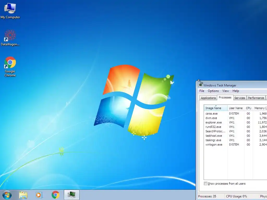Switch to the Performance tab
This screenshot has width=267, height=200.
click(256, 98)
